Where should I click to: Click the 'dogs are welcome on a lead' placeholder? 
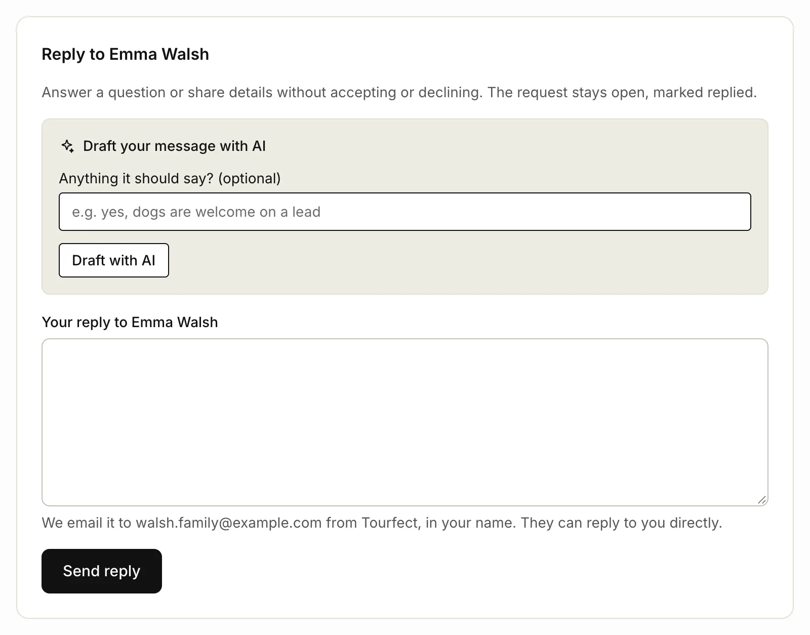(x=226, y=212)
